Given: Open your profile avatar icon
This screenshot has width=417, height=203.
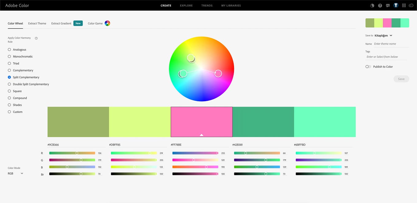Looking at the screenshot, I should (x=396, y=5).
